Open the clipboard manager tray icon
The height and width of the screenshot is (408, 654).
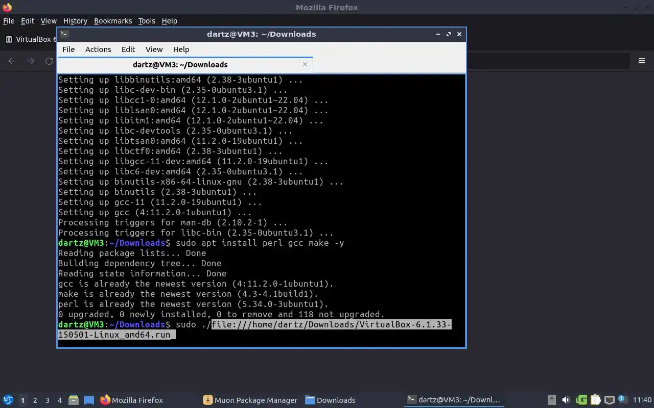click(x=596, y=400)
